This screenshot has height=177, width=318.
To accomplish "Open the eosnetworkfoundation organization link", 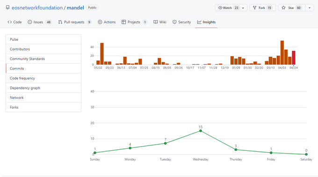I will point(37,7).
